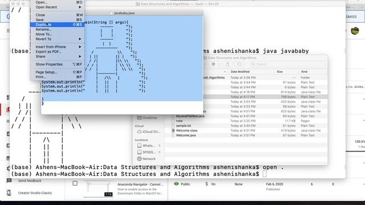Sort Finder list by Kind column
Screen dimensions: 365x205
(x=304, y=72)
